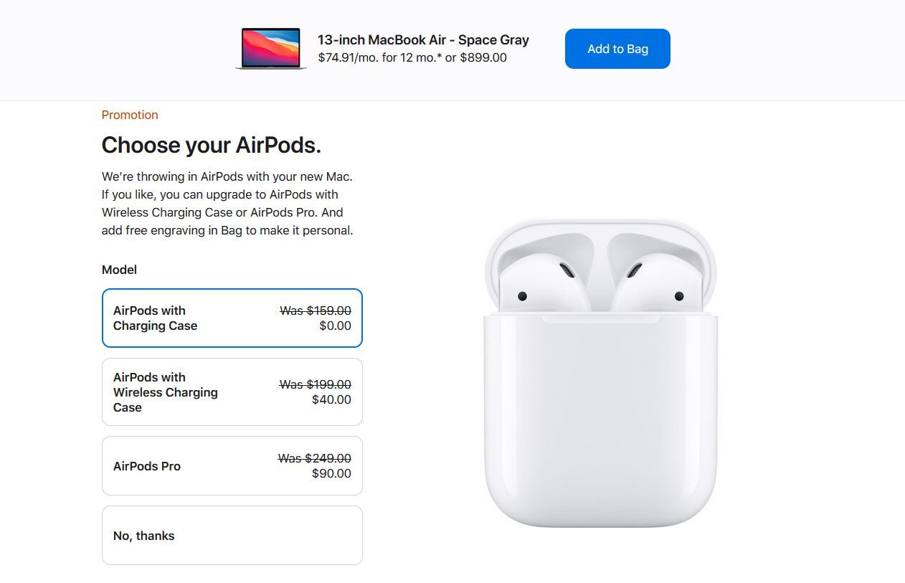This screenshot has height=583, width=905.
Task: Click the right AirPod earbud in image
Action: pos(649,287)
